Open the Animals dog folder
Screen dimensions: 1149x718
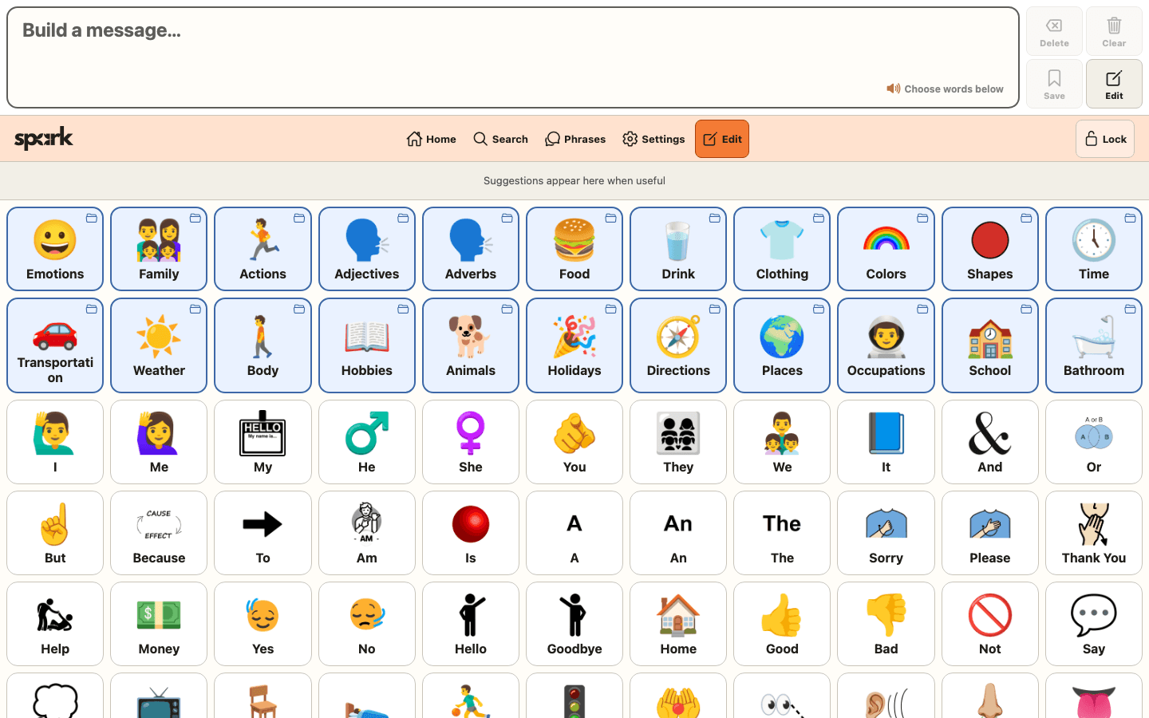(x=471, y=345)
